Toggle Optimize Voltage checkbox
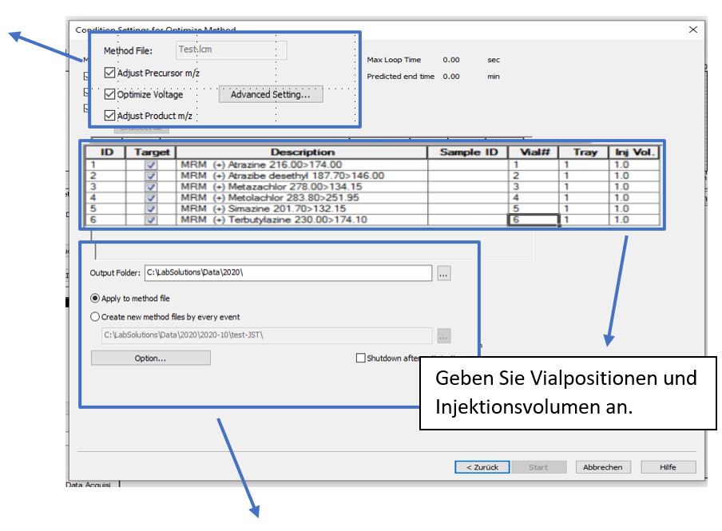 tap(109, 94)
